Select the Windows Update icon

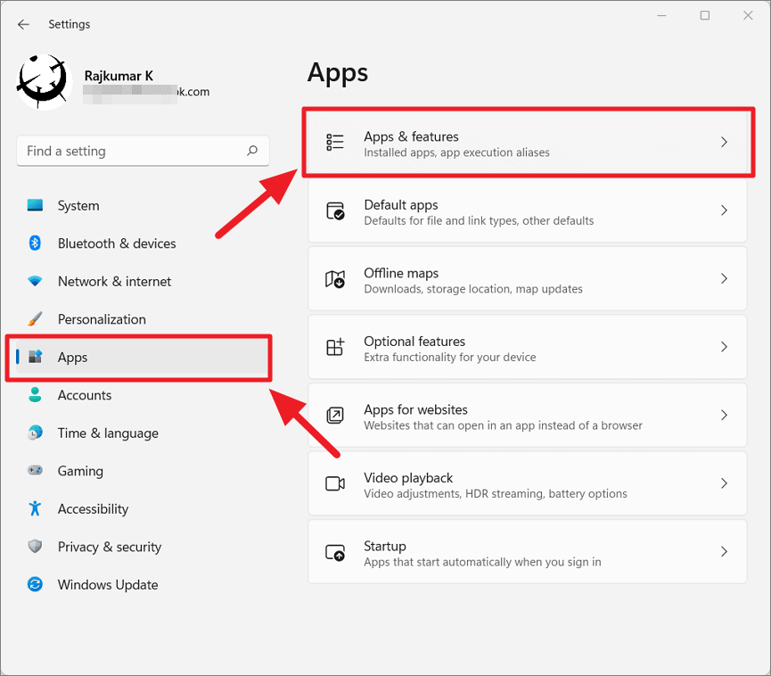point(35,584)
